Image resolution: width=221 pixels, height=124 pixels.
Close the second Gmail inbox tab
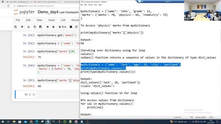pos(59,2)
